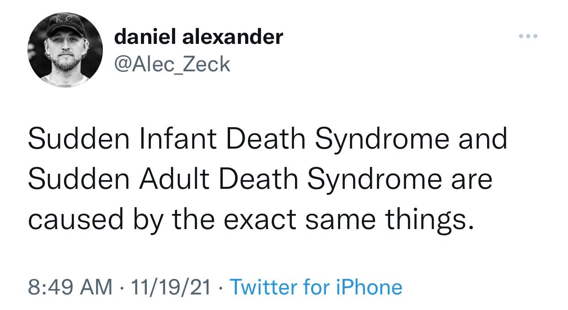Viewport: 568px width, 310px height.
Task: Select the 11/19/21 tweet date
Action: tap(170, 288)
